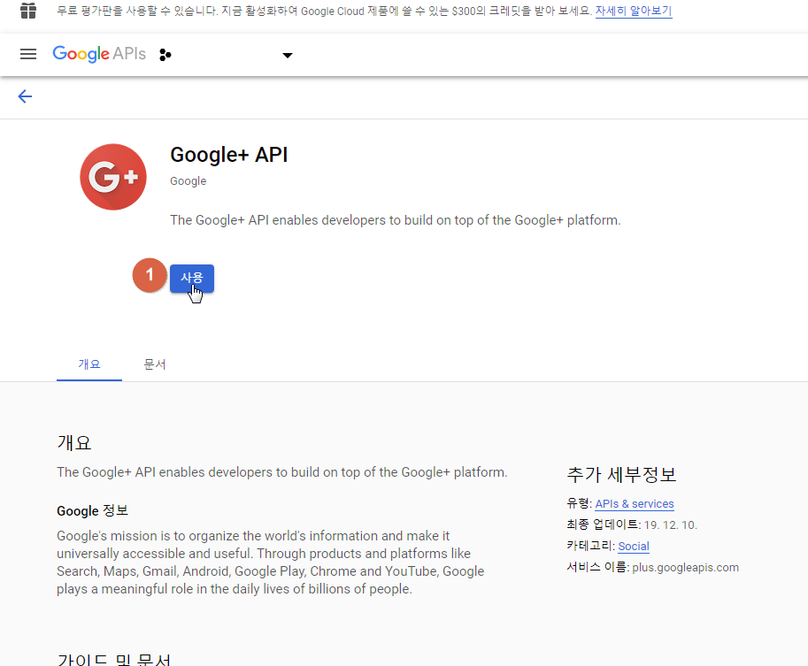808x666 pixels.
Task: Click the 추가 세부정보 heading
Action: (621, 474)
